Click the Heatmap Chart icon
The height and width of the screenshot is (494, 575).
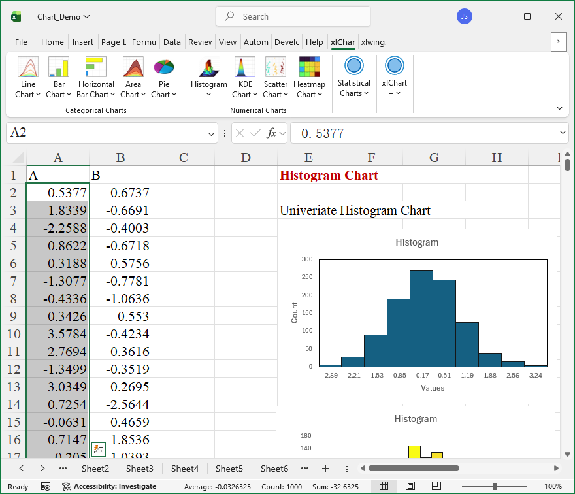[309, 68]
